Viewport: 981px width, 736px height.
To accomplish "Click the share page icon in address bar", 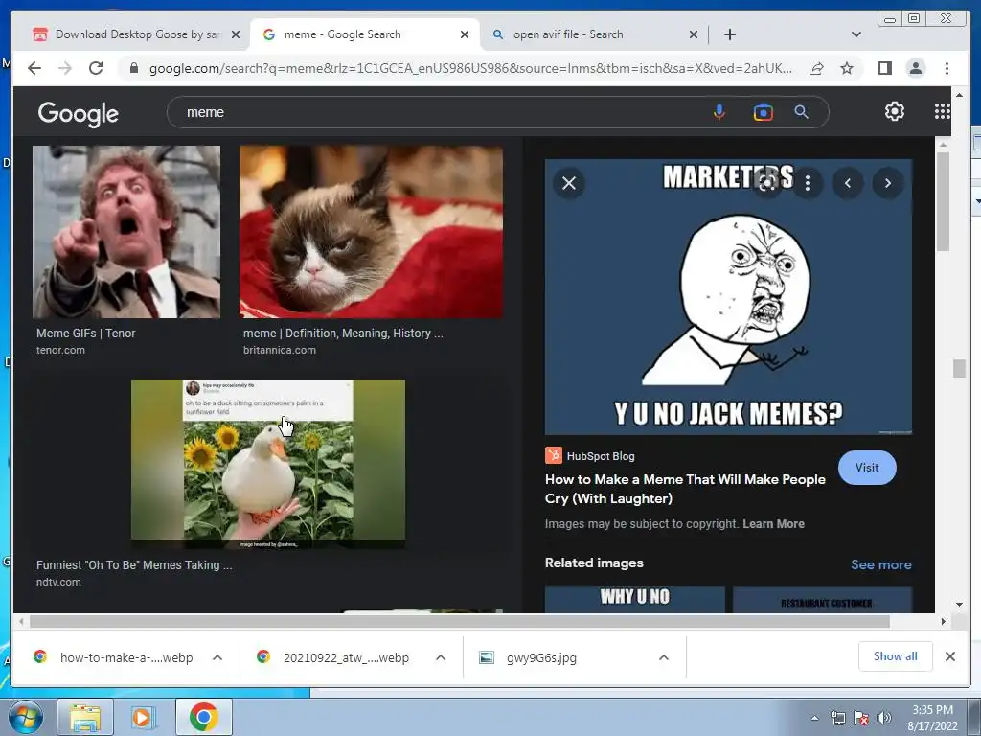I will tap(816, 68).
